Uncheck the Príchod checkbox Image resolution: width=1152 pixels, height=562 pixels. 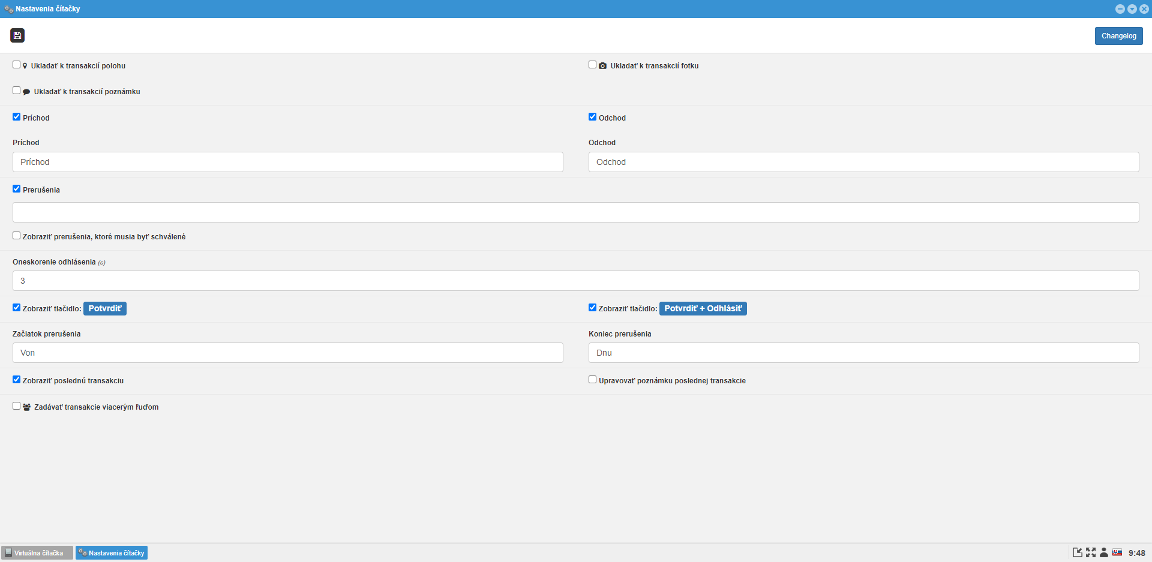pos(16,117)
